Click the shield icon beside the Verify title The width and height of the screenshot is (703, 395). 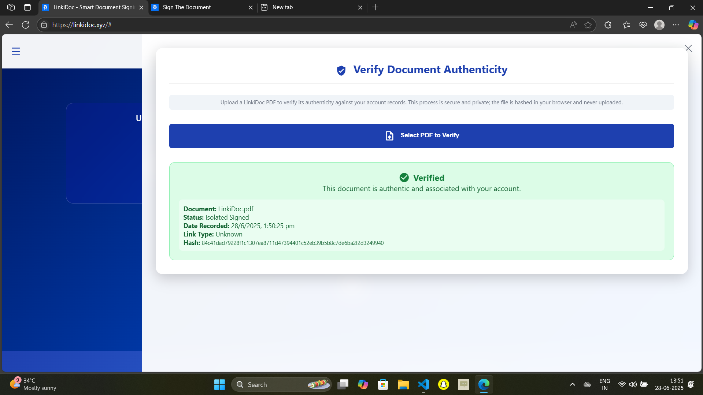(x=341, y=70)
